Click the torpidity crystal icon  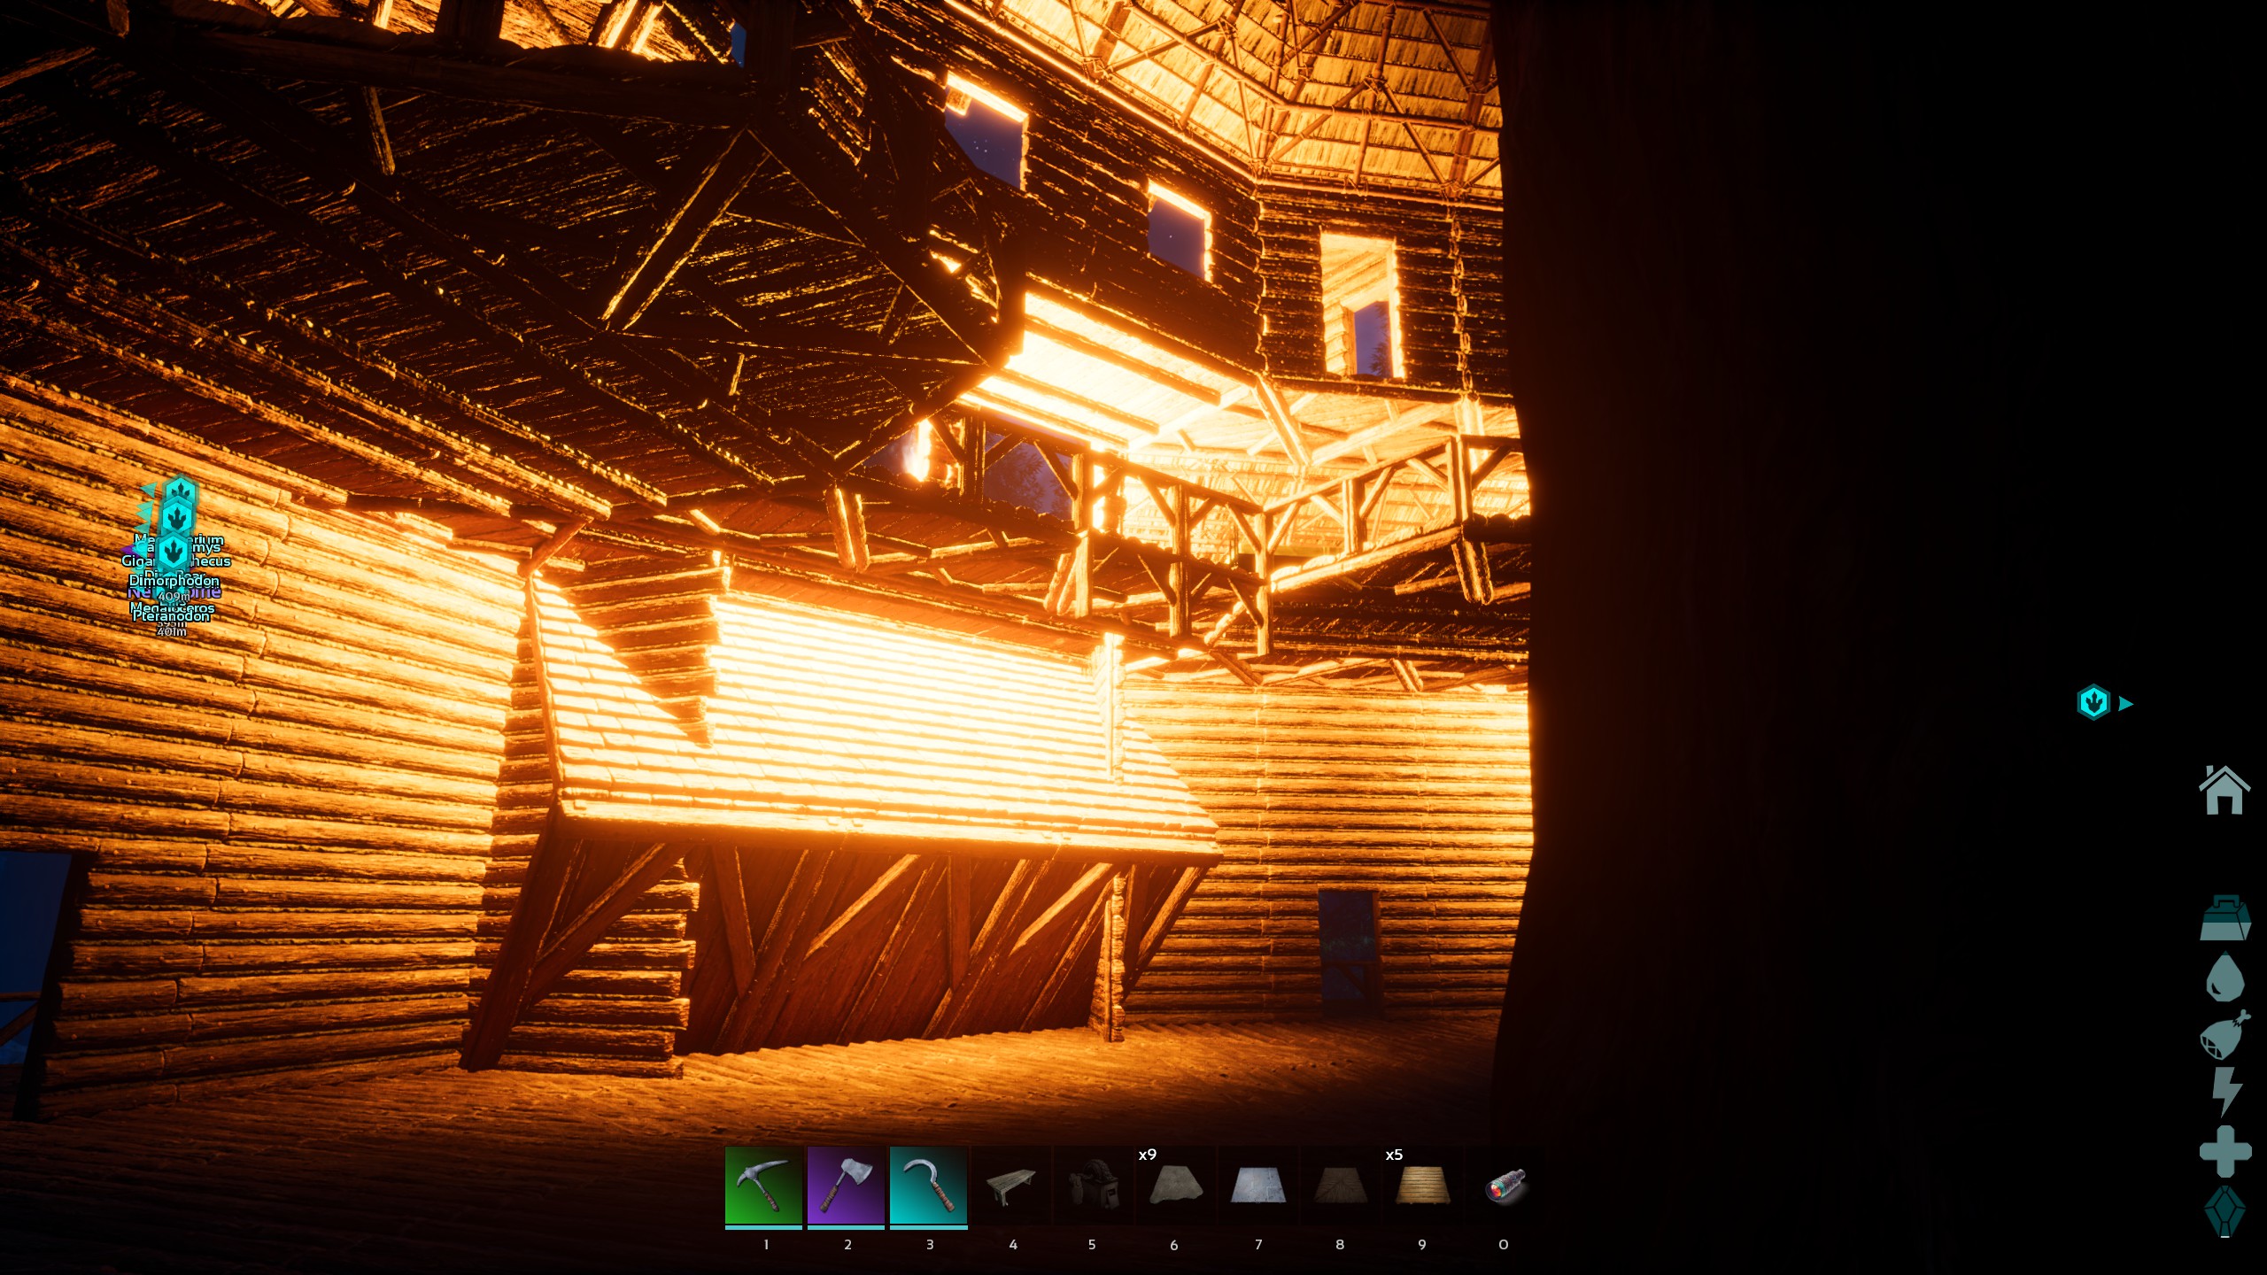pos(2224,1211)
